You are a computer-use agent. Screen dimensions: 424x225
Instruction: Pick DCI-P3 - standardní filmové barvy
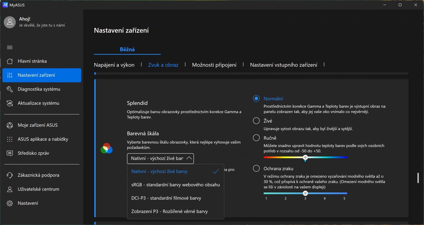point(166,198)
